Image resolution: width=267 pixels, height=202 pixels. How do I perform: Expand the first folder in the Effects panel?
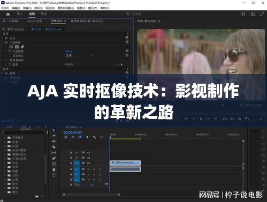point(5,138)
